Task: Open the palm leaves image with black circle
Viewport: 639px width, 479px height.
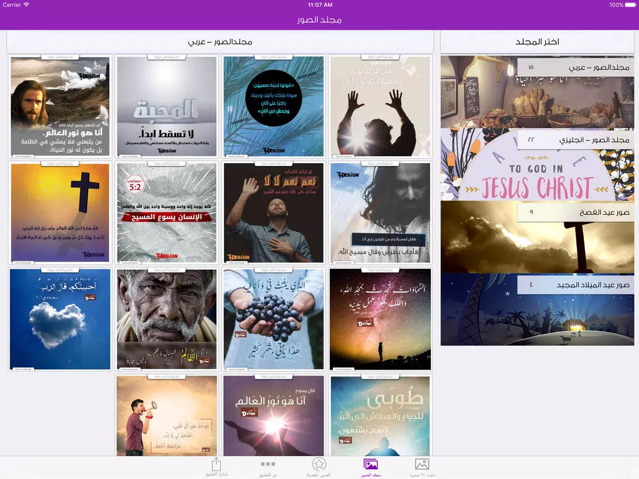Action: (x=273, y=107)
